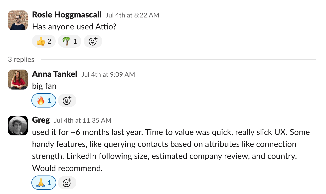
Task: Add a reaction to Anna Tankel's reply
Action: 67,100
